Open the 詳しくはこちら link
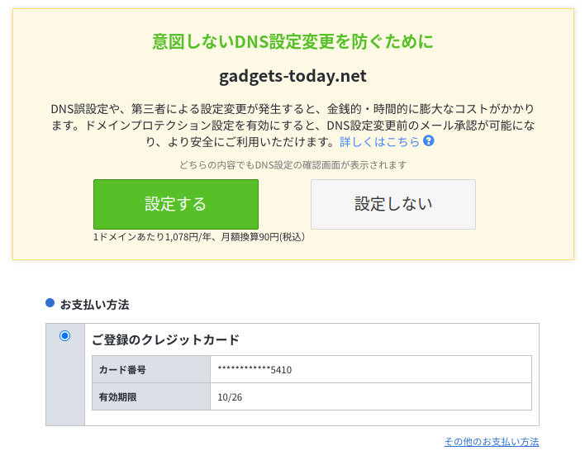The height and width of the screenshot is (465, 585). click(379, 142)
